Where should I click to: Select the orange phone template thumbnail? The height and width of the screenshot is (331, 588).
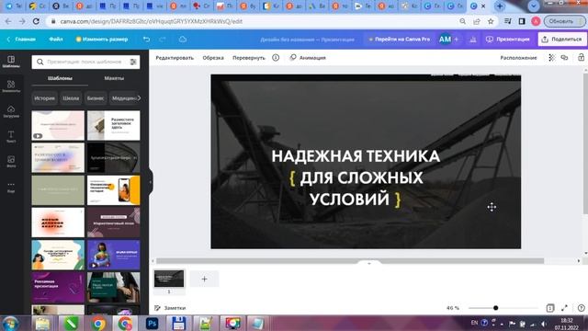coord(114,190)
